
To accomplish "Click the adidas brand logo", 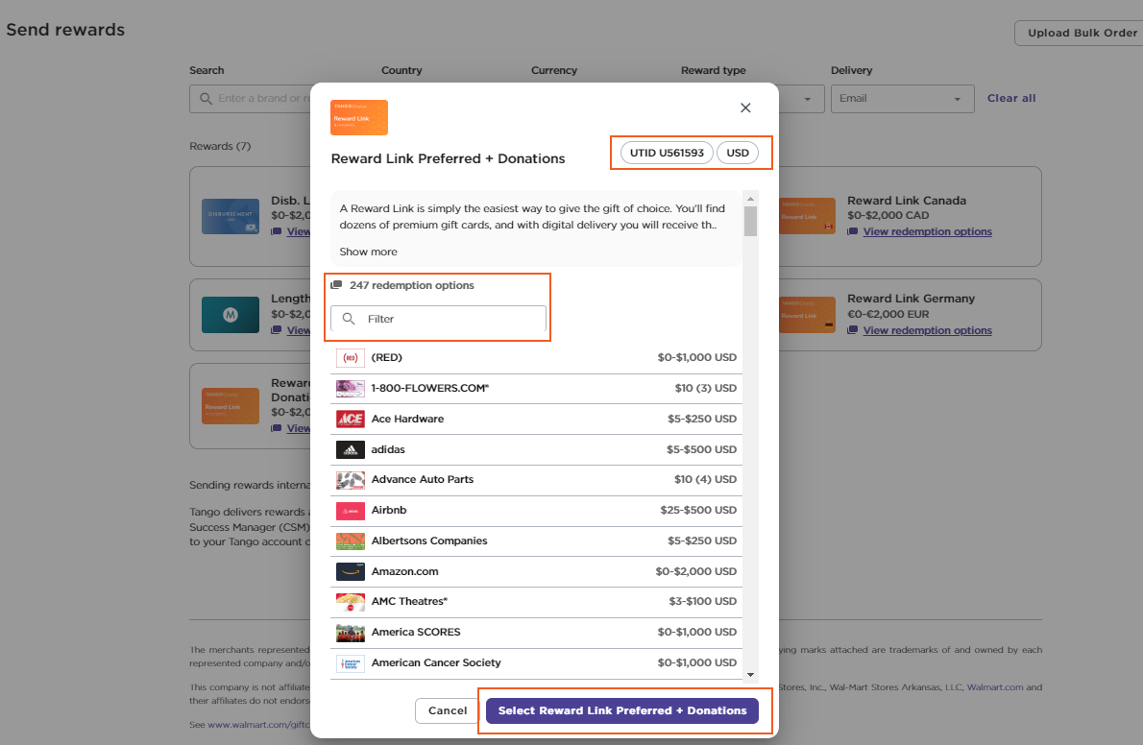I will (350, 449).
